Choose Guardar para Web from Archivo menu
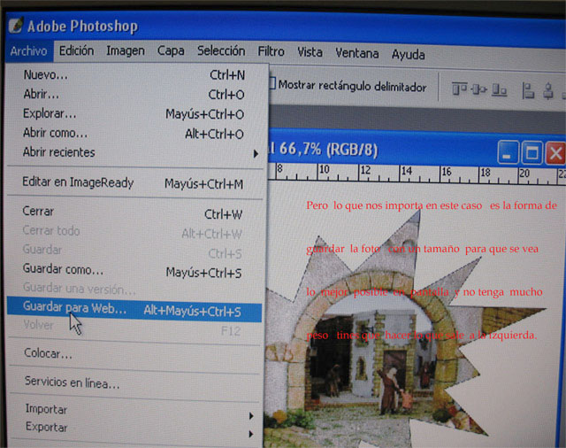The width and height of the screenshot is (566, 448). coord(75,311)
